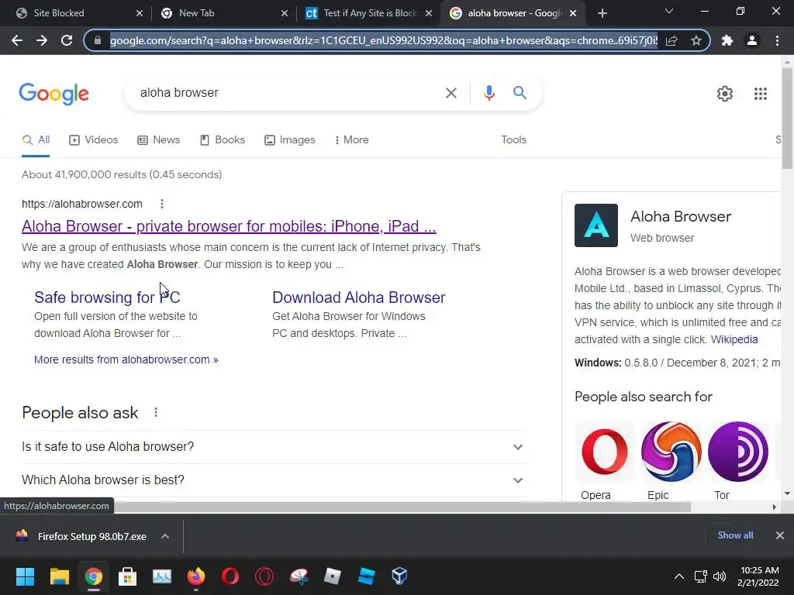The width and height of the screenshot is (794, 595).
Task: Follow the Wikipedia link in knowledge panel
Action: coord(734,339)
